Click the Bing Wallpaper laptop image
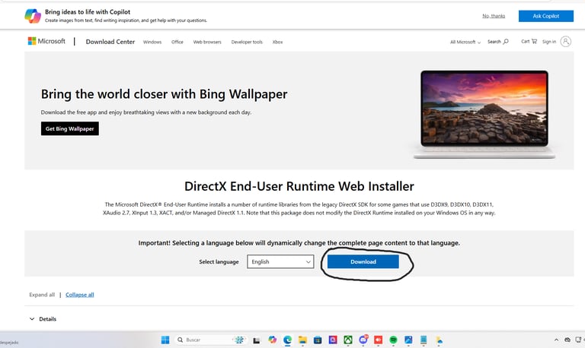585x348 pixels. 484,114
